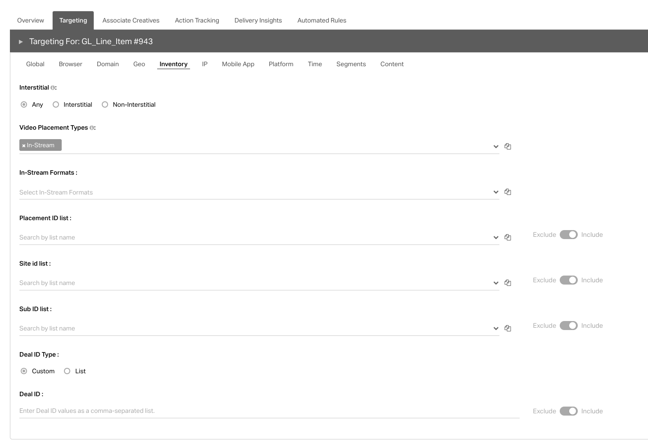Remove the In-Stream tag via x icon
The image size is (648, 448).
(x=24, y=145)
